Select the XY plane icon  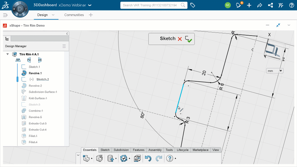coord(18,60)
